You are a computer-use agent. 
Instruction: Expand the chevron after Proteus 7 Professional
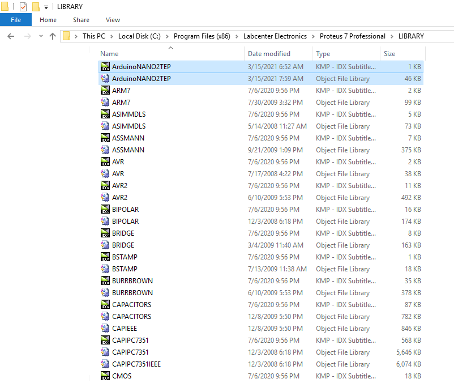click(392, 36)
